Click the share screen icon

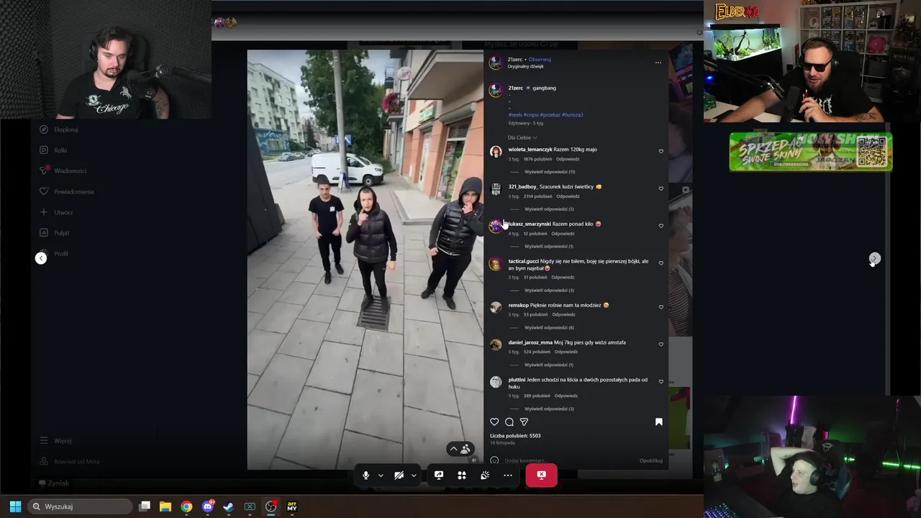tap(439, 475)
